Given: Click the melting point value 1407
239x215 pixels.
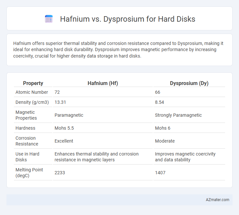Looking at the screenshot, I should (x=160, y=173).
